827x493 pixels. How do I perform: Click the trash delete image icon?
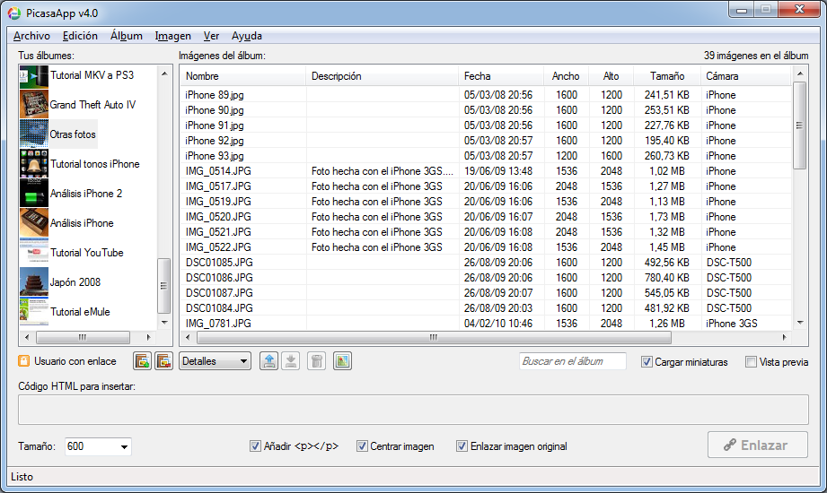pyautogui.click(x=316, y=361)
